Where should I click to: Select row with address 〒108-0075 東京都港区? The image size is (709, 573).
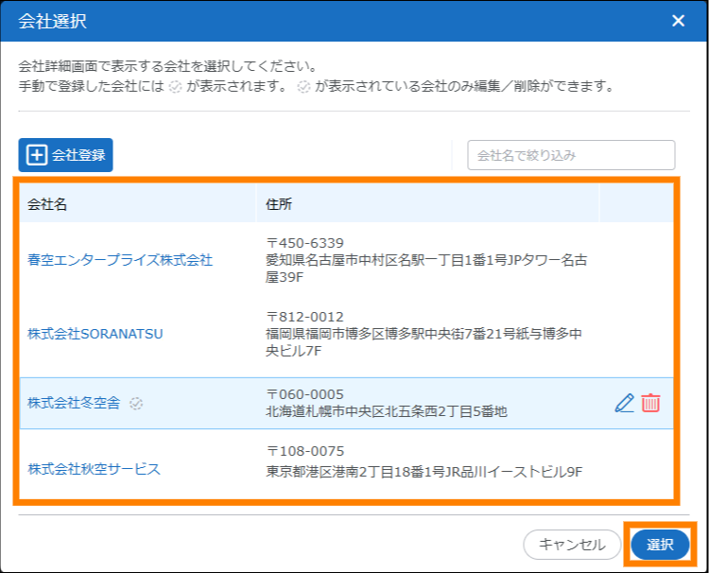tap(424, 461)
